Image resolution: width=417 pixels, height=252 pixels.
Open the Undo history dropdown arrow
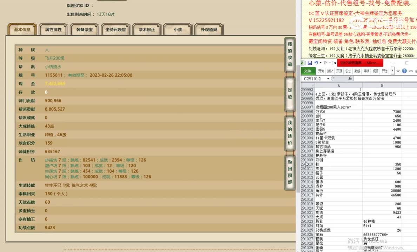pyautogui.click(x=320, y=63)
